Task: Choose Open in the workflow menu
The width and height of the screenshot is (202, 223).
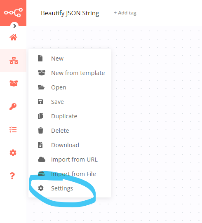Action: pos(70,87)
